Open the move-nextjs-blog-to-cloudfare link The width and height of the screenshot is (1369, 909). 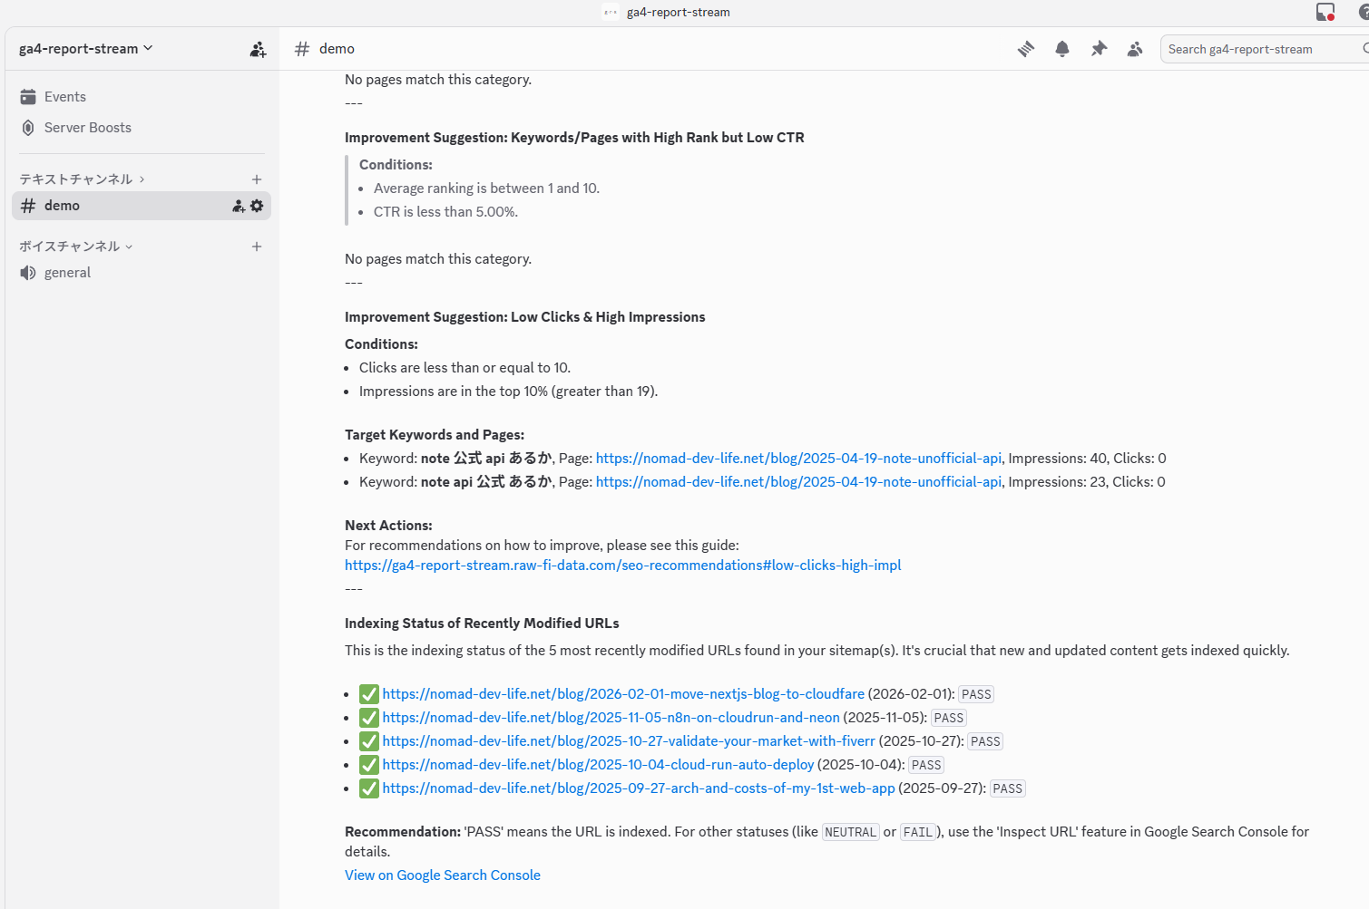click(623, 694)
